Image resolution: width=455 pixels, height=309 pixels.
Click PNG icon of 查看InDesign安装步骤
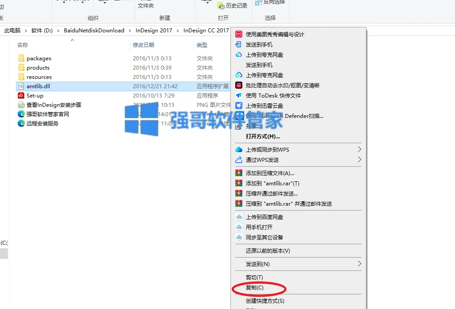(21, 105)
